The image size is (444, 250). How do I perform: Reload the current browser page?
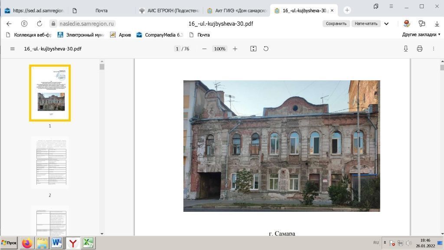tap(39, 23)
